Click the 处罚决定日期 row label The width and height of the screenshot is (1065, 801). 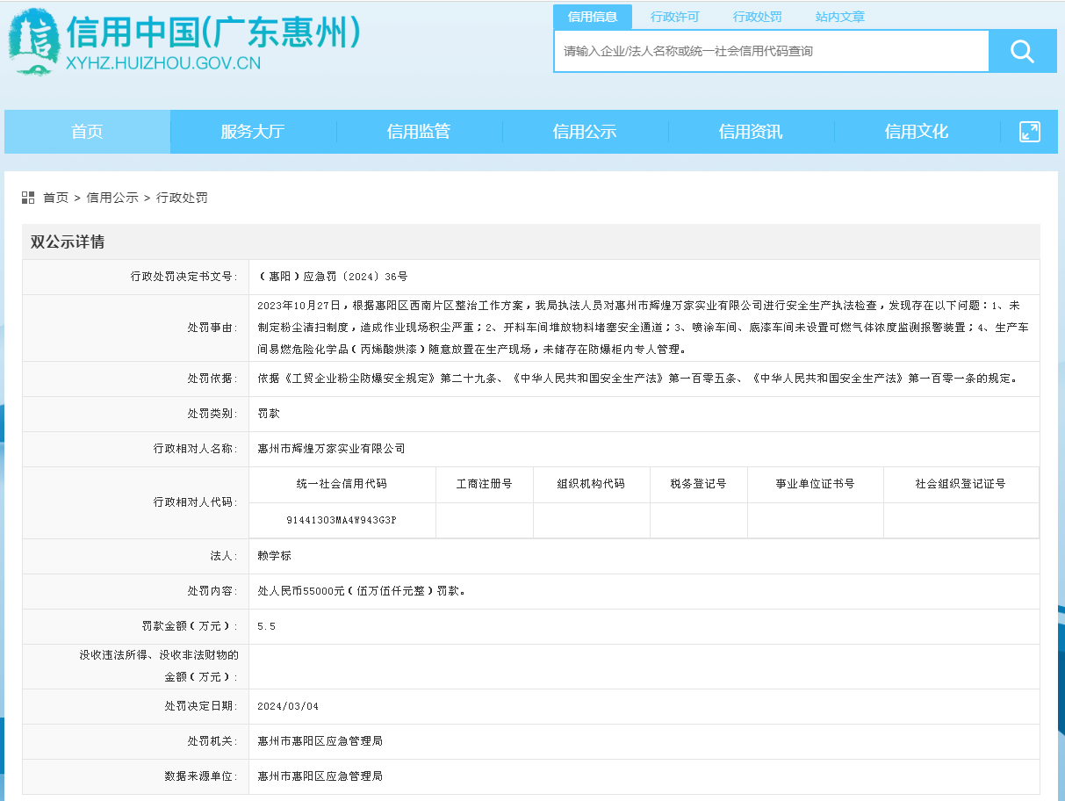pyautogui.click(x=201, y=705)
